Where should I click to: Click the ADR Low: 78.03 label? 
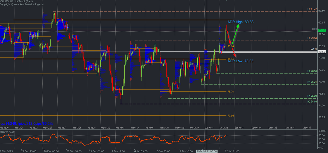point(240,61)
